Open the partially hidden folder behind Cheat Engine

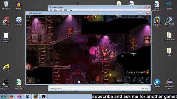tap(119, 3)
